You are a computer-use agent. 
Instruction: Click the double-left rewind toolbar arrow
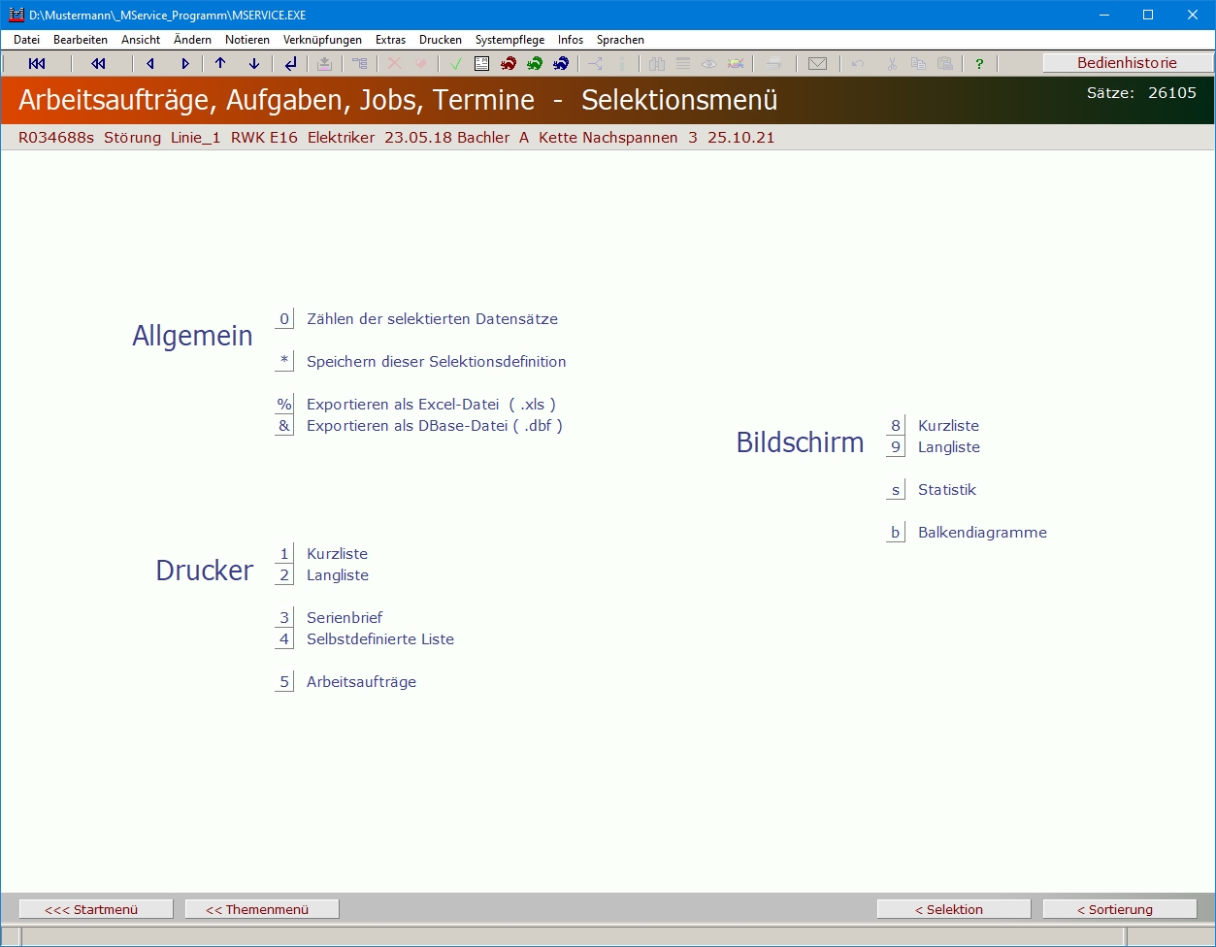tap(98, 64)
